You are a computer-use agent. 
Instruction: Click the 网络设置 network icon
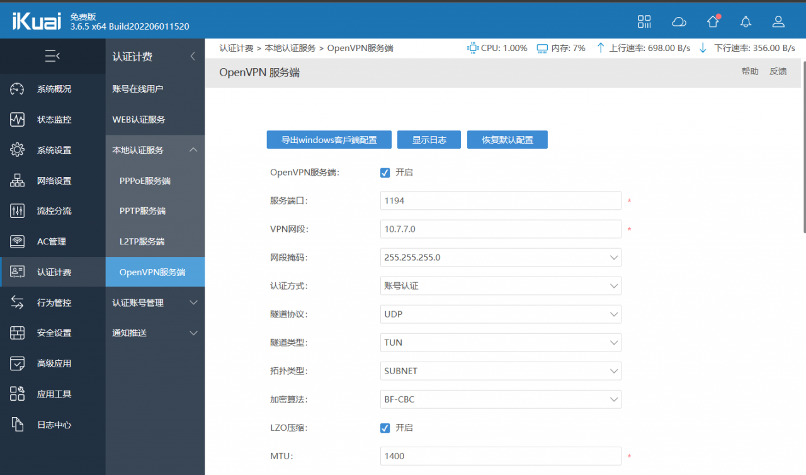click(17, 181)
